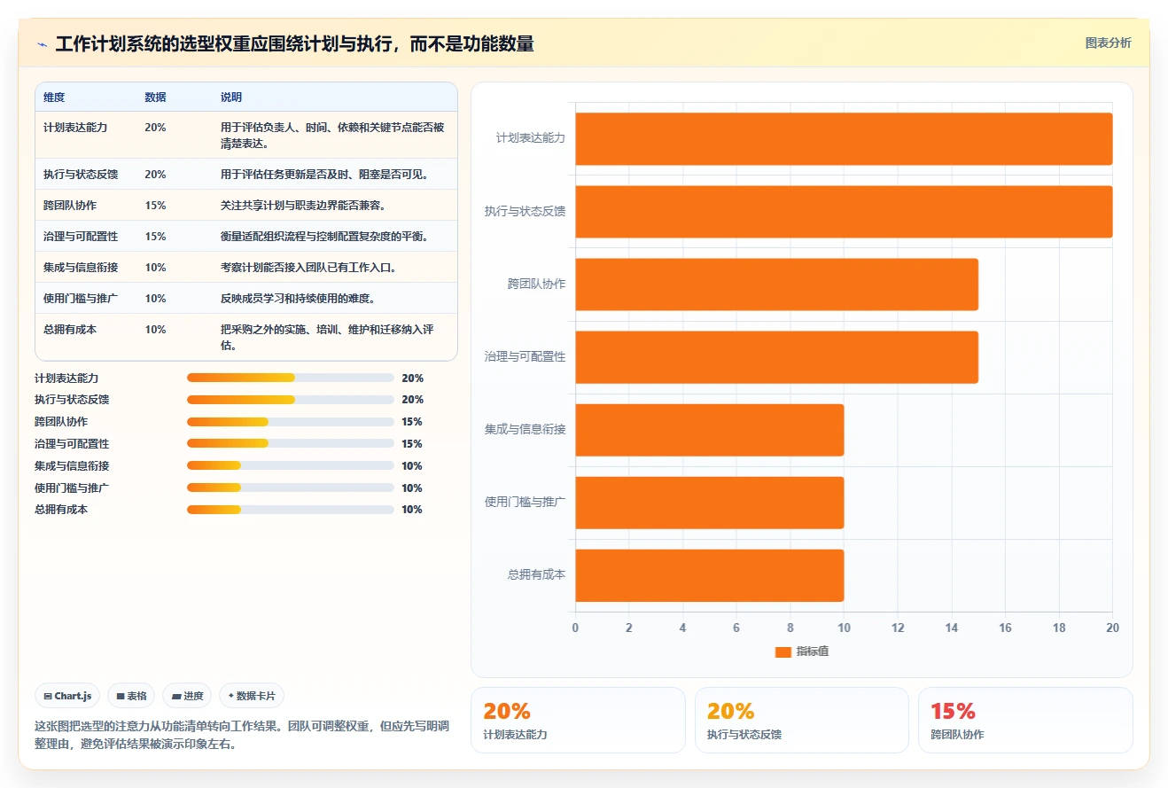
Task: Click the 计划表达能力 progress bar
Action: tap(291, 378)
